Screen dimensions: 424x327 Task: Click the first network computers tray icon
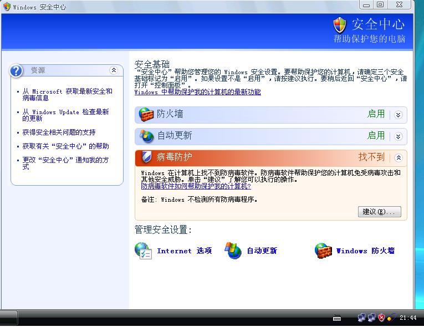(x=361, y=318)
